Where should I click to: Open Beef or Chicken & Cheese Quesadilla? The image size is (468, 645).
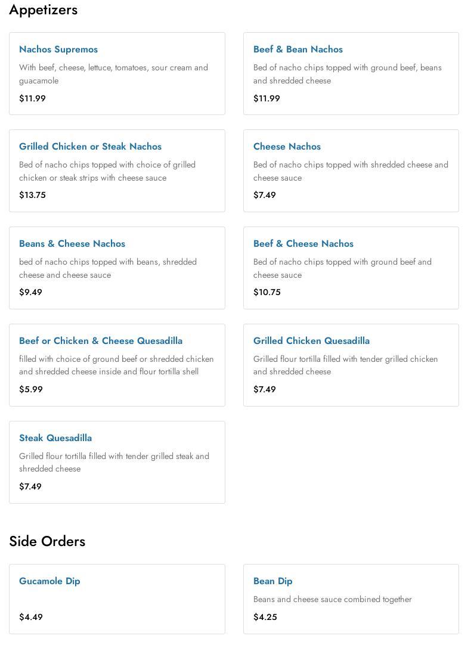(101, 341)
